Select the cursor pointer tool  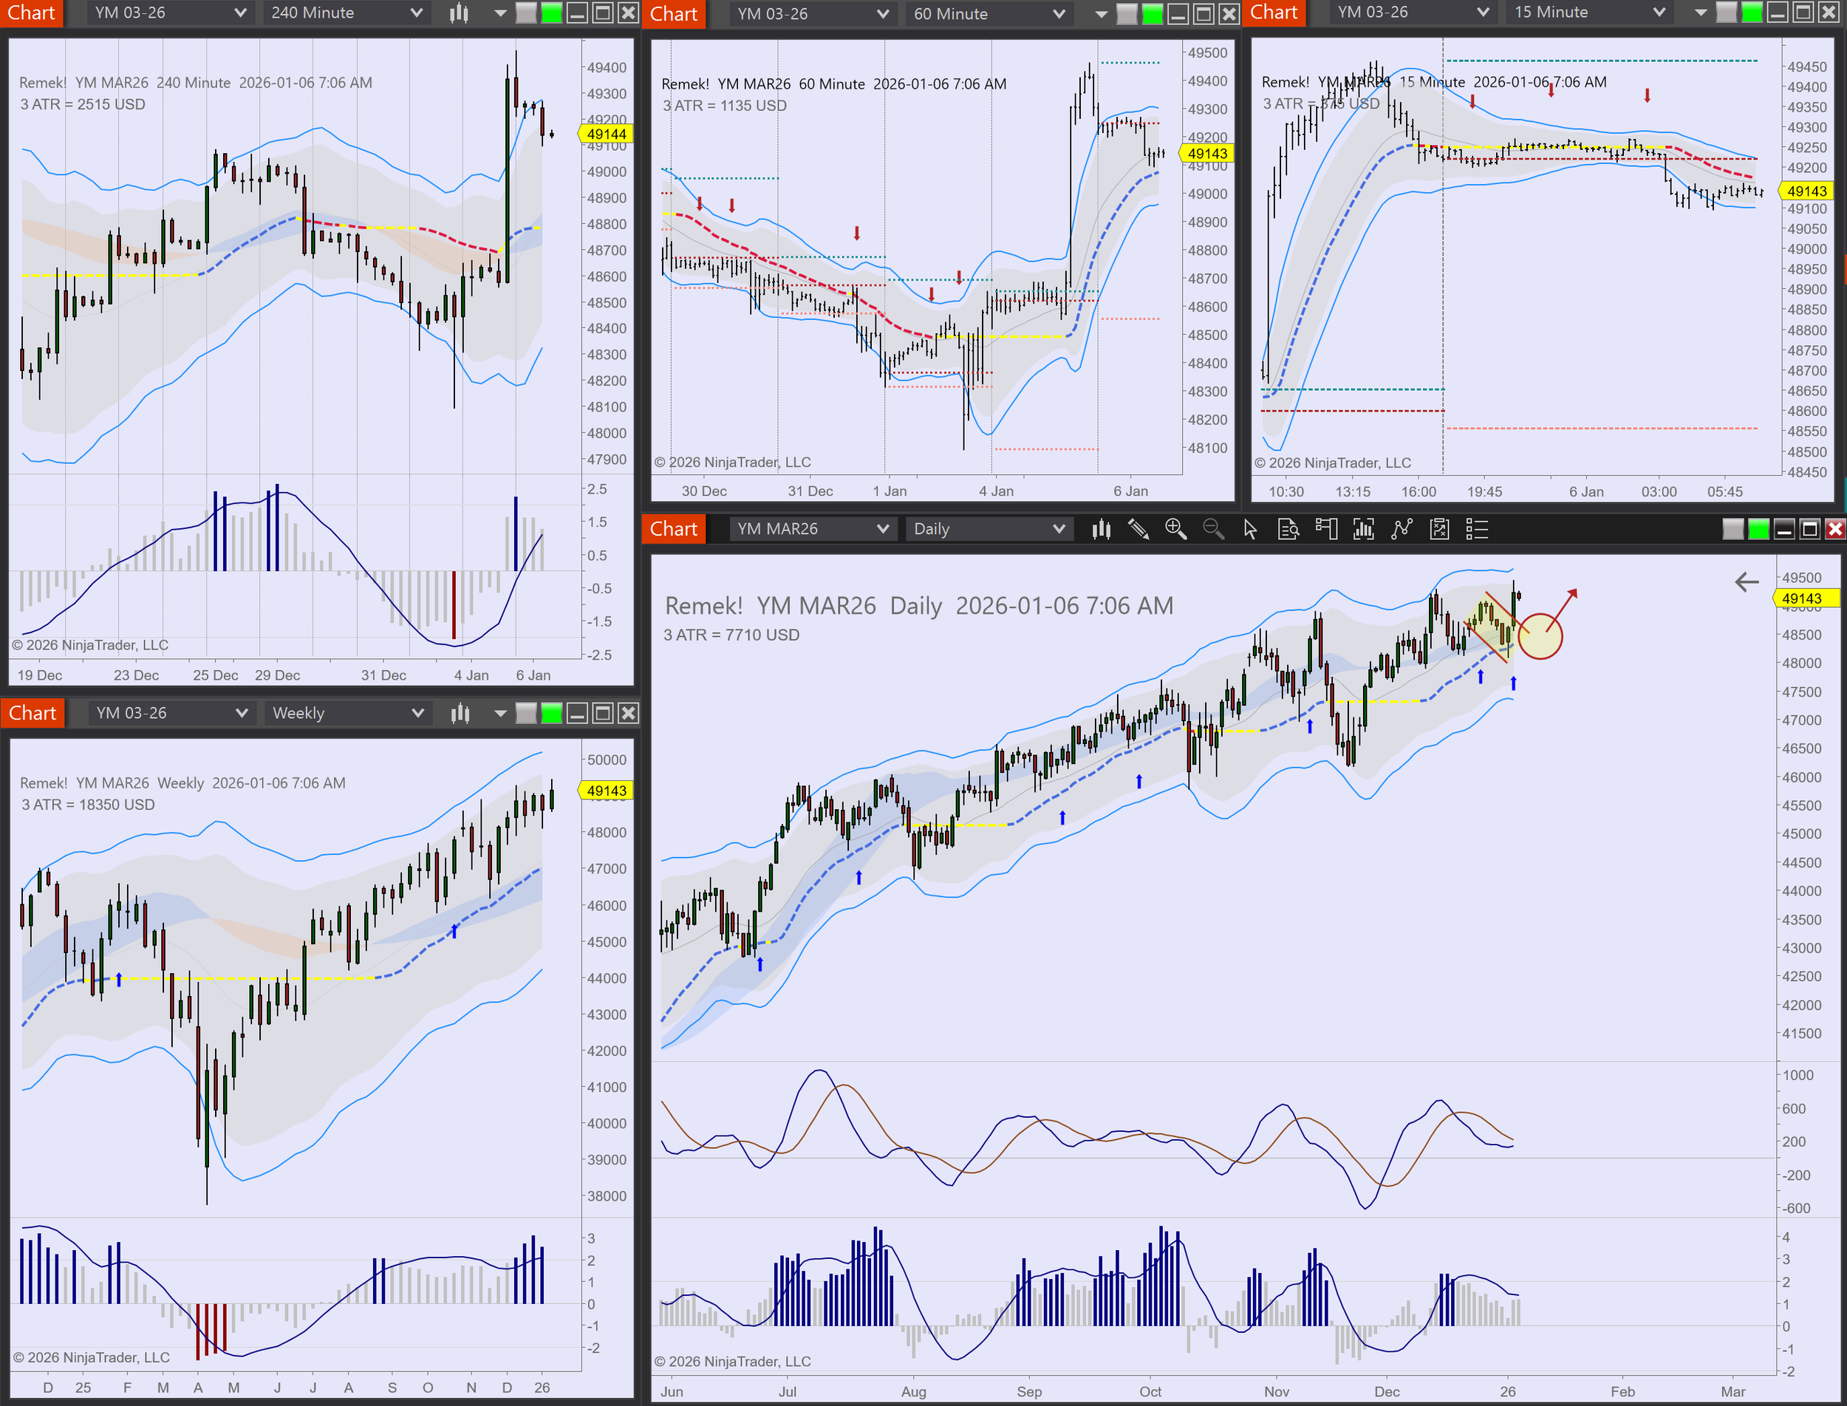pos(1250,529)
